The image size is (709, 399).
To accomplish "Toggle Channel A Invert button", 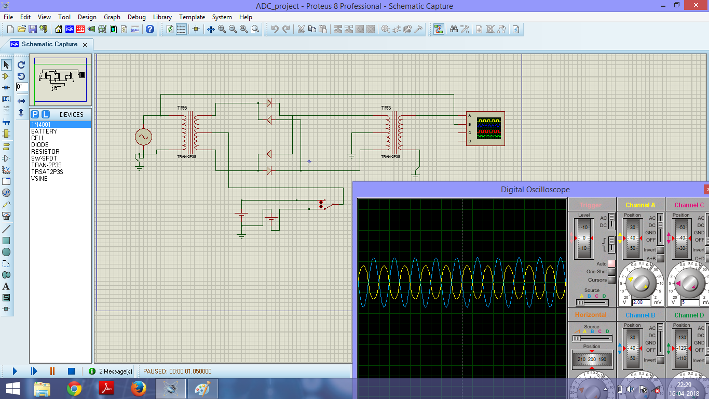I will tap(661, 250).
